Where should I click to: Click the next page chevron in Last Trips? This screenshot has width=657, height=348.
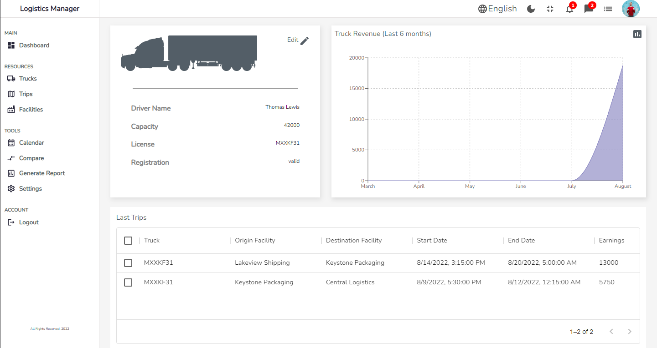(630, 331)
